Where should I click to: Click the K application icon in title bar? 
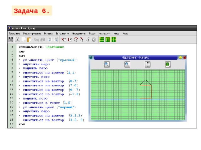(10, 28)
